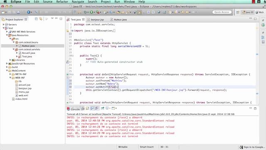Expand the META-INF folder
Viewport: 266px width, 150px height.
(x=10, y=74)
